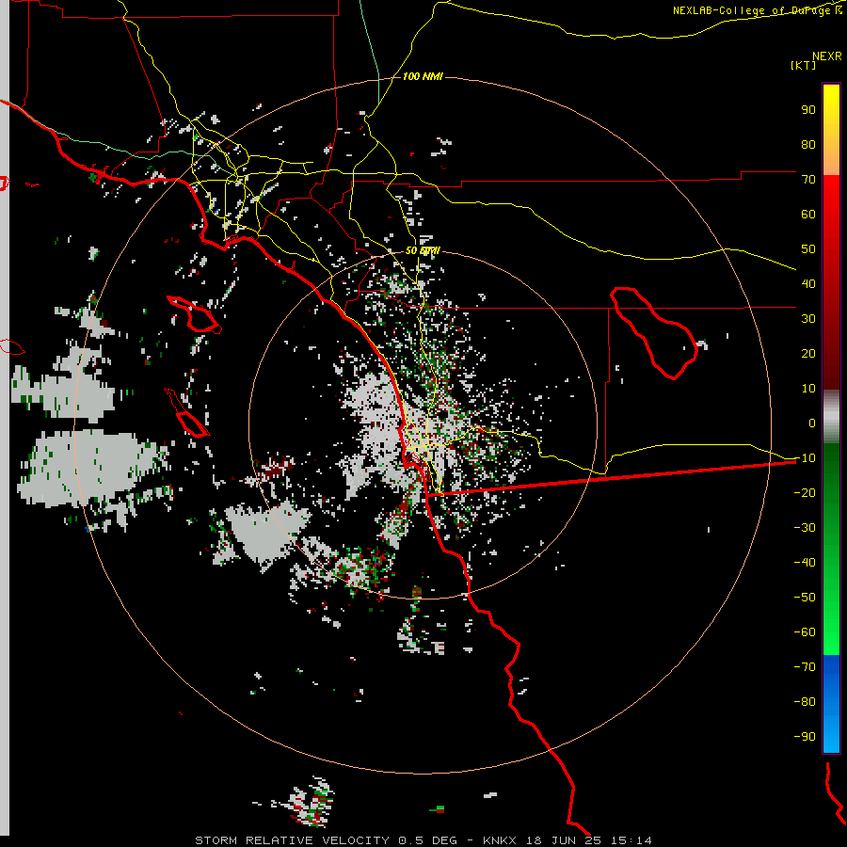Image resolution: width=847 pixels, height=847 pixels.
Task: Click the 30 value on the velocity scale
Action: coord(808,319)
